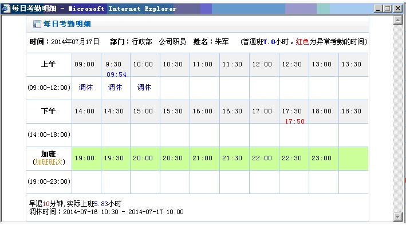Click the 上午 row header
Image resolution: width=406 pixels, height=229 pixels.
[49, 64]
